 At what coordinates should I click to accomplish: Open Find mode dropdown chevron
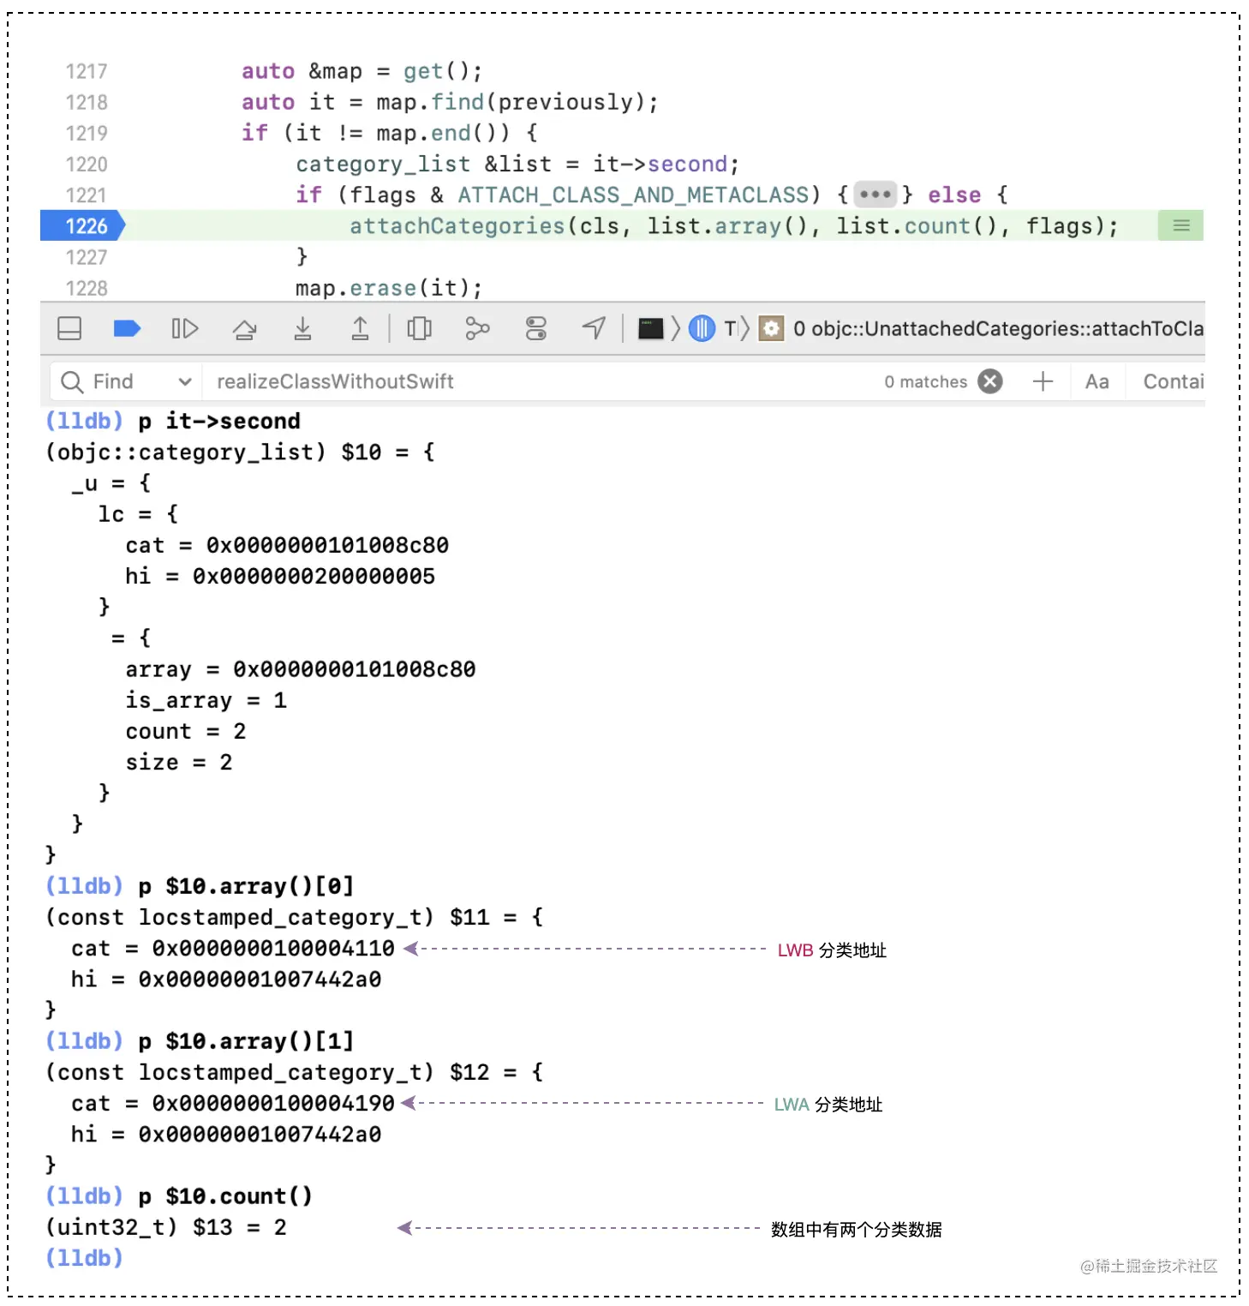(x=184, y=382)
